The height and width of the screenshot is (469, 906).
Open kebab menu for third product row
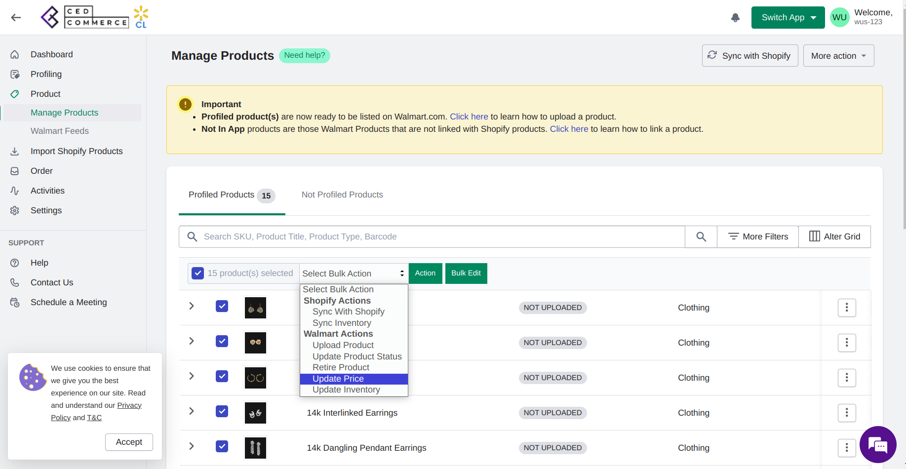click(847, 378)
